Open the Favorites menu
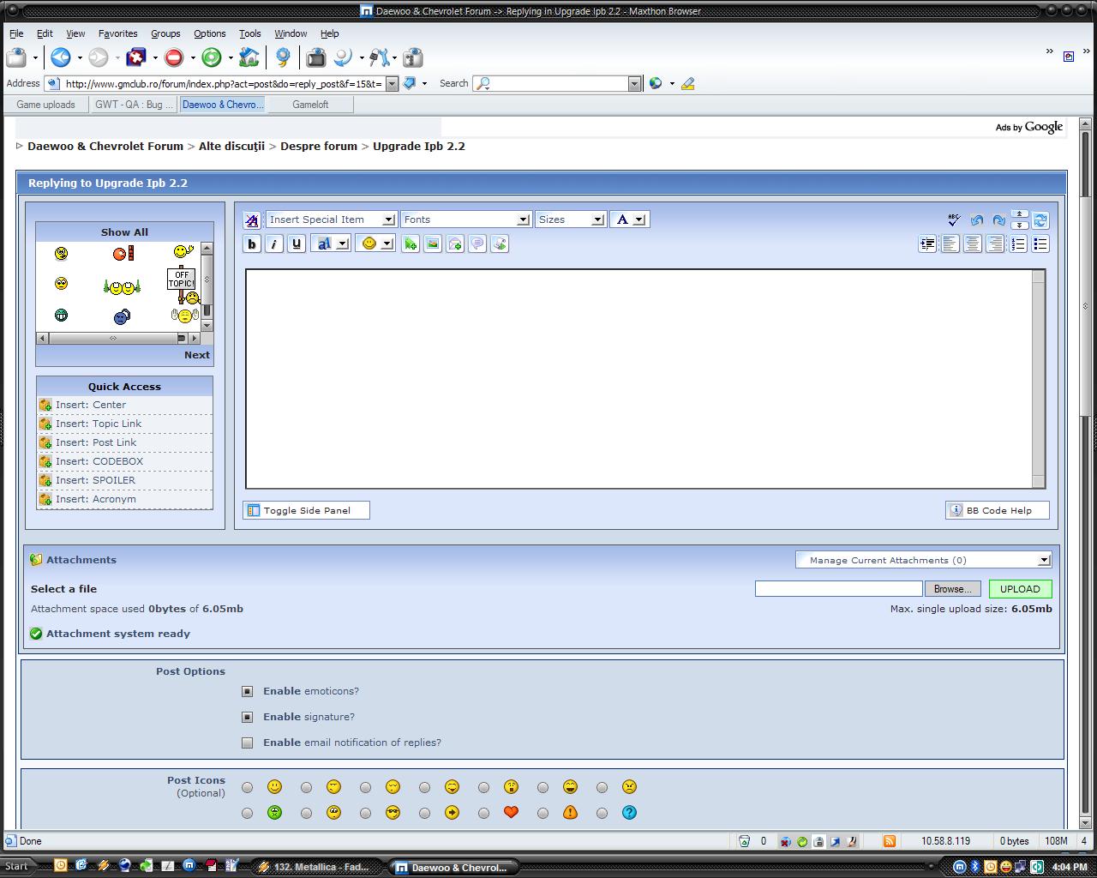Image resolution: width=1097 pixels, height=878 pixels. pos(117,33)
